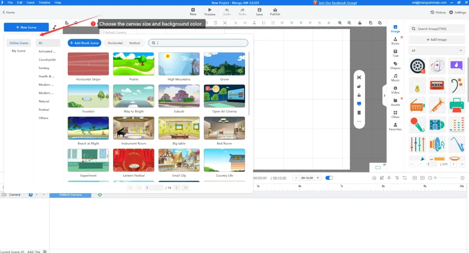Viewport: 469px width, 253px height.
Task: Select the desktop monitor view icon
Action: point(359,104)
